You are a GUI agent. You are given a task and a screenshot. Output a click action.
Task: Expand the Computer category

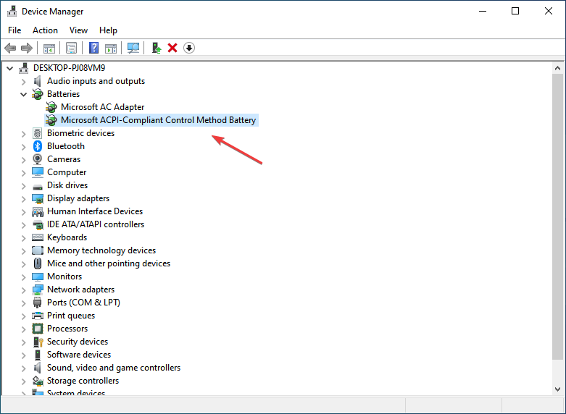point(23,173)
